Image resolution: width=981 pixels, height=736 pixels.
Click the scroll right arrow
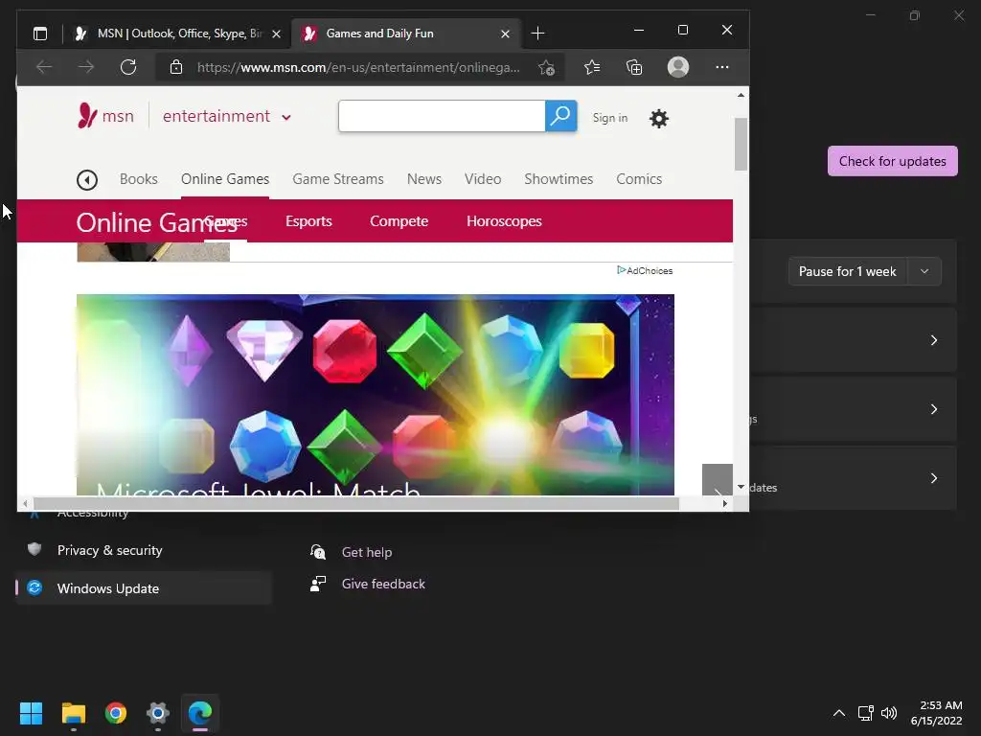[x=724, y=503]
